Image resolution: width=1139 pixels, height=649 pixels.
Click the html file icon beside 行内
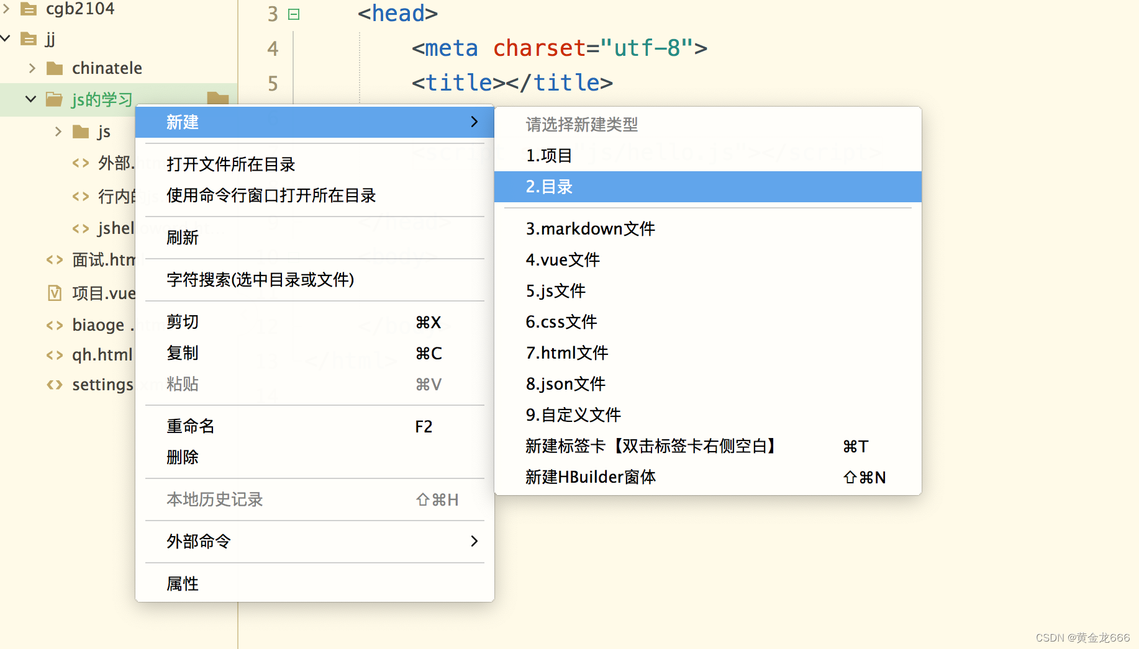point(81,197)
